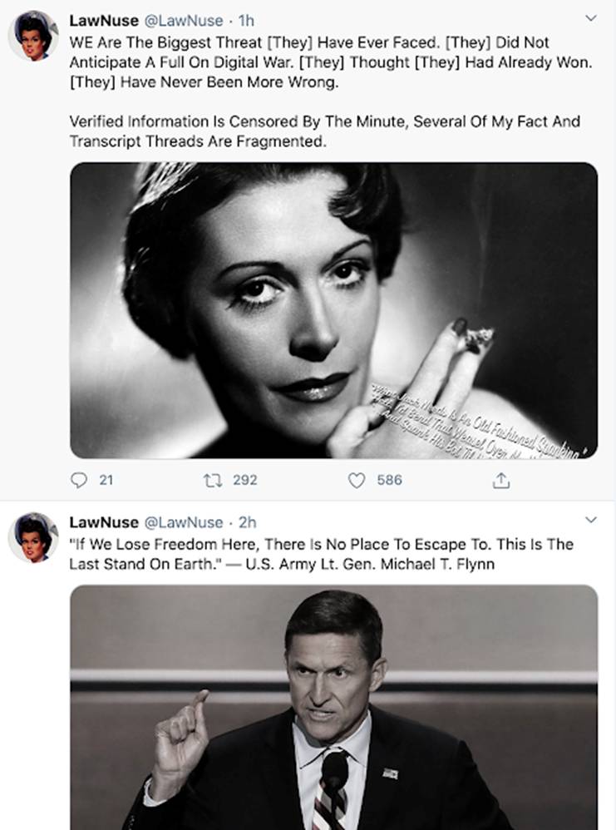Share the first tweet via share icon

501,480
